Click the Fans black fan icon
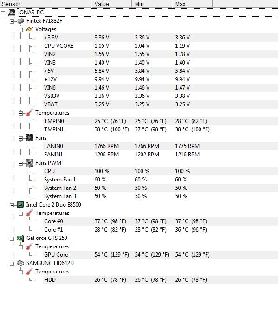 (x=29, y=138)
